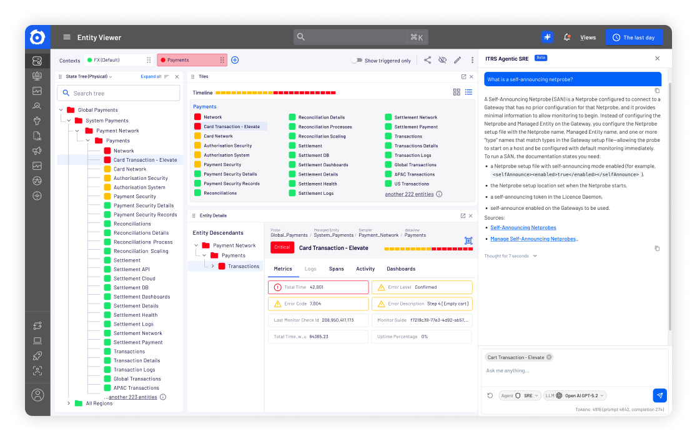Open the Dashboards tab
This screenshot has height=441, width=697.
pyautogui.click(x=401, y=269)
